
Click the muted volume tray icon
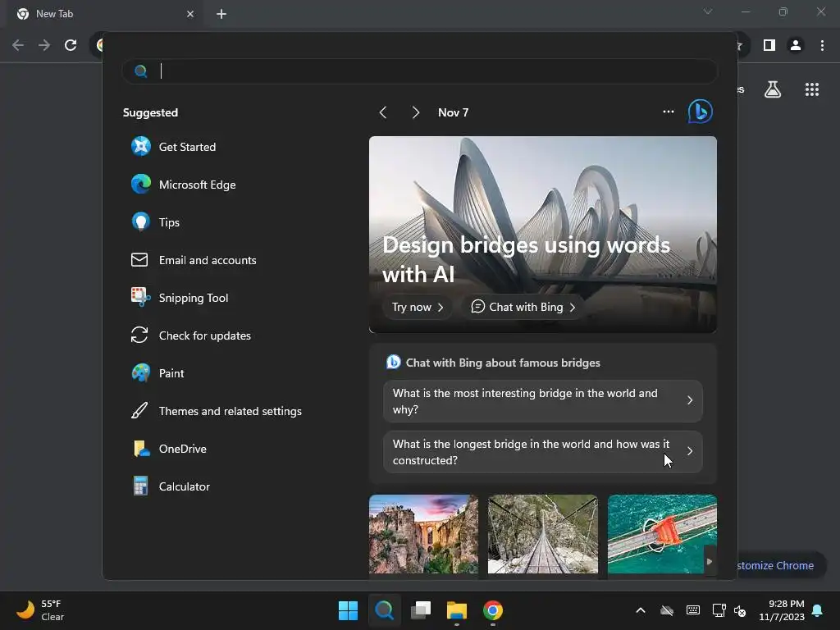point(741,610)
